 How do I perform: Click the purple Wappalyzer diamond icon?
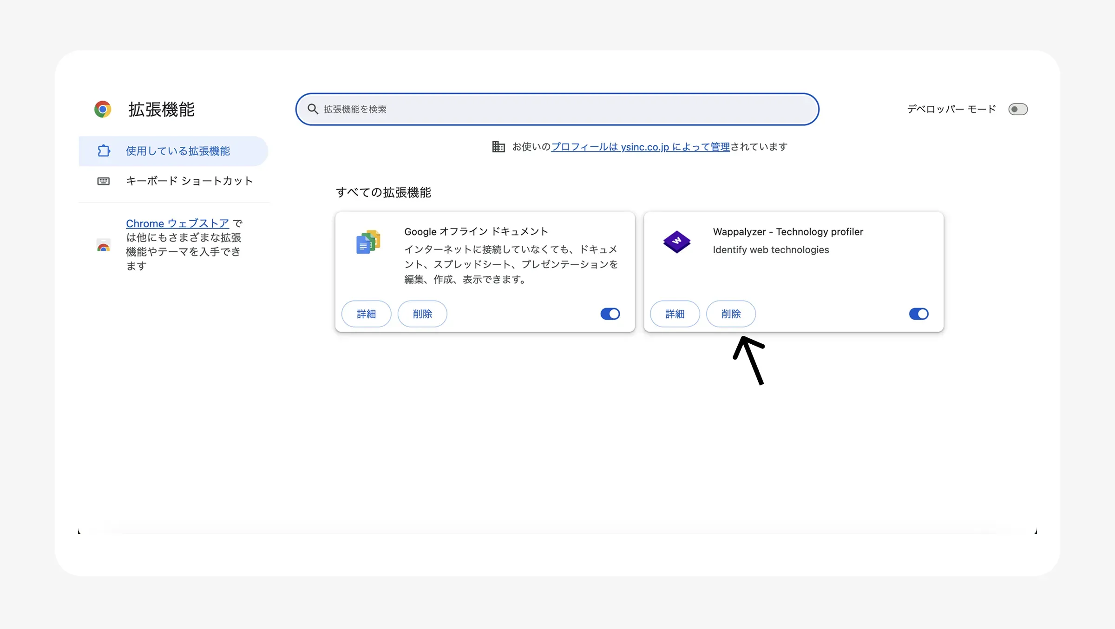click(x=677, y=242)
